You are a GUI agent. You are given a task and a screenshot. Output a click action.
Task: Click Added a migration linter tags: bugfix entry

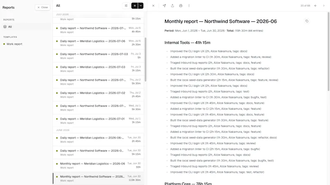(215, 149)
